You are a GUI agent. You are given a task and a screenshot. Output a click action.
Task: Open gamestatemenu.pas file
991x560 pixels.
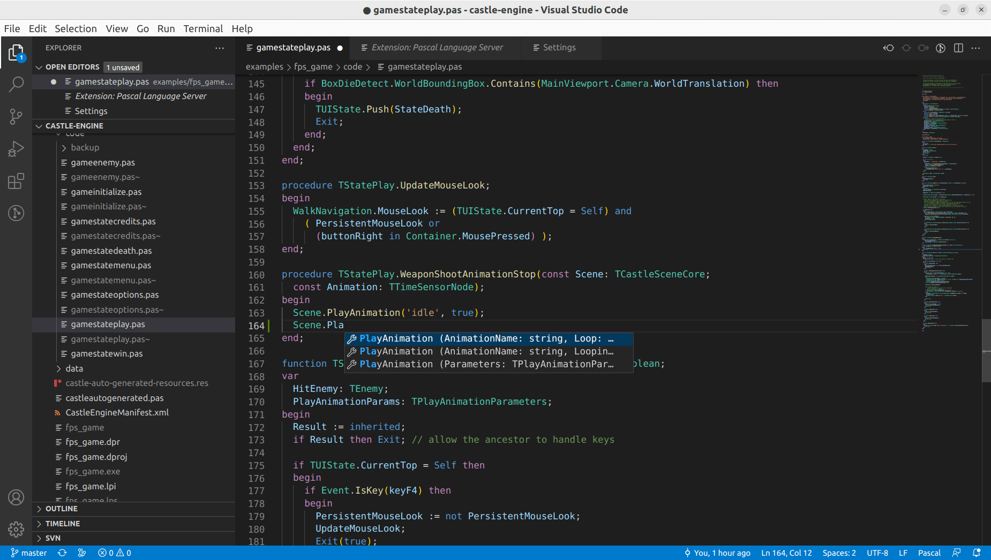pyautogui.click(x=111, y=265)
